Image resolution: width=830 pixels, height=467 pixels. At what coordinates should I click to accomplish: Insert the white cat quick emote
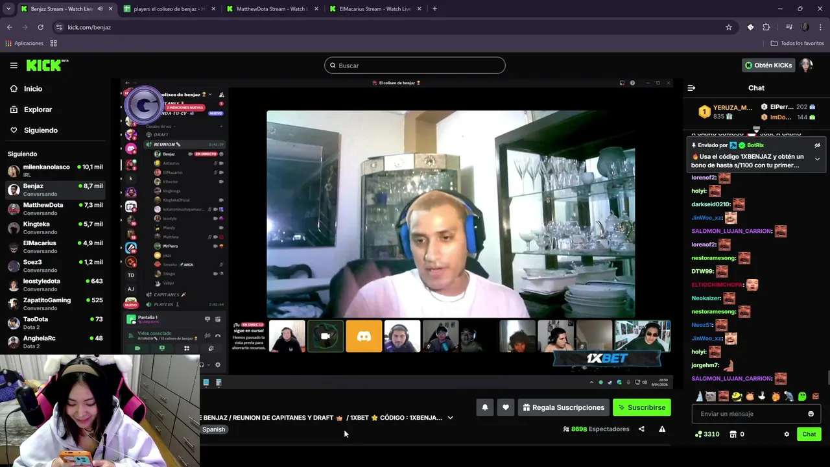tap(711, 396)
